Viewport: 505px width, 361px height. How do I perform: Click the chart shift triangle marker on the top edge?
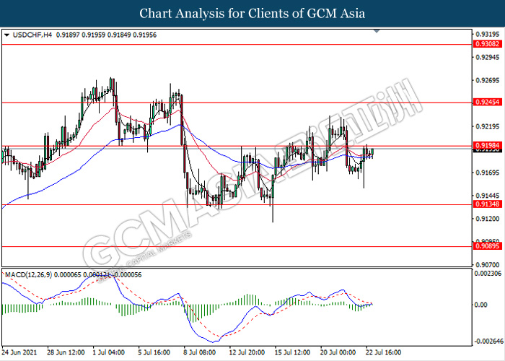pyautogui.click(x=377, y=32)
